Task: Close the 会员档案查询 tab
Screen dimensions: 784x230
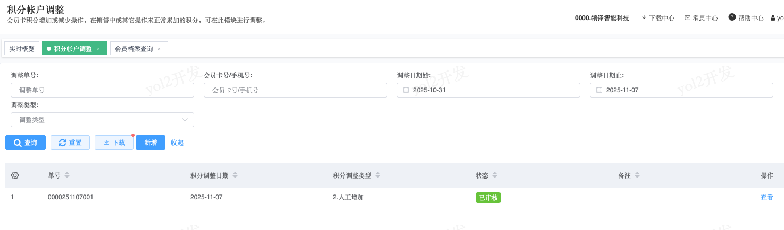Action: coord(159,49)
